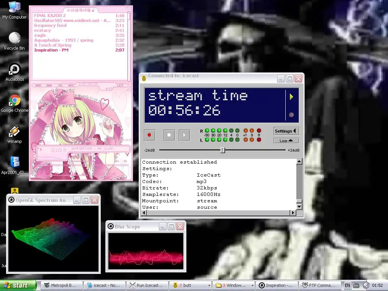The height and width of the screenshot is (291, 388).
Task: Launch Audacious from the desktop shortcut
Action: coord(15,72)
